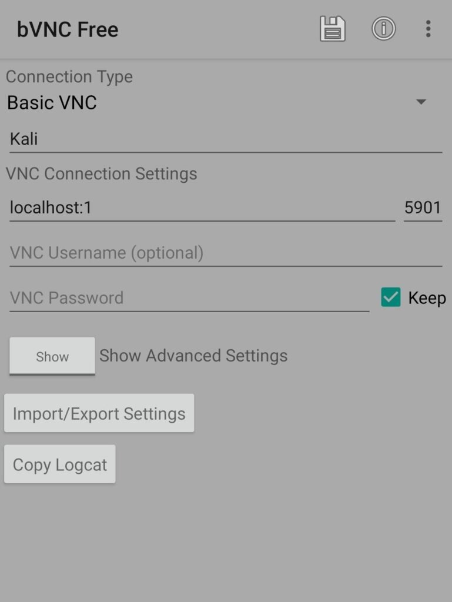This screenshot has height=602, width=452.
Task: Click the Connection Type label
Action: [x=69, y=77]
